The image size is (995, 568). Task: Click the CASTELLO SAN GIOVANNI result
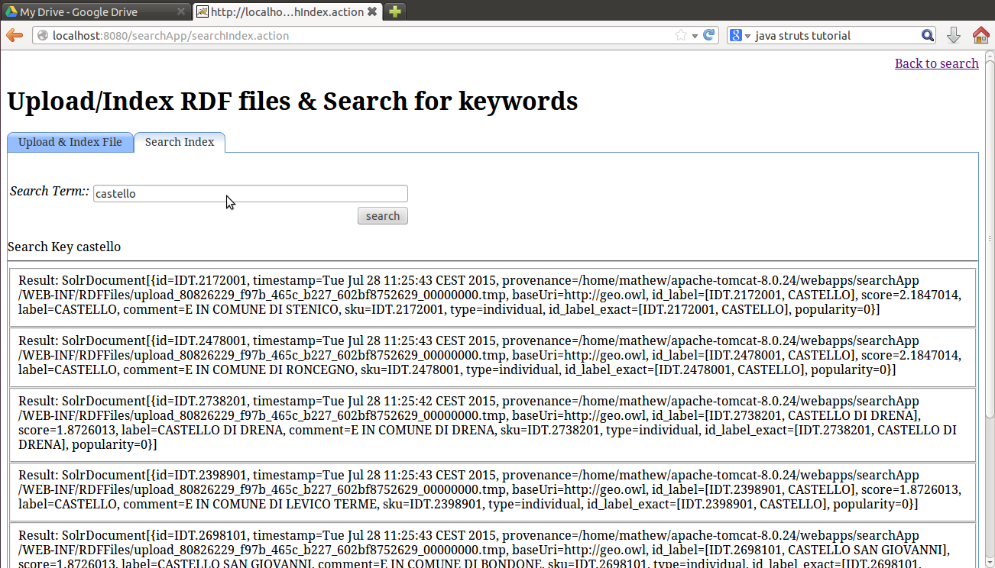click(493, 546)
